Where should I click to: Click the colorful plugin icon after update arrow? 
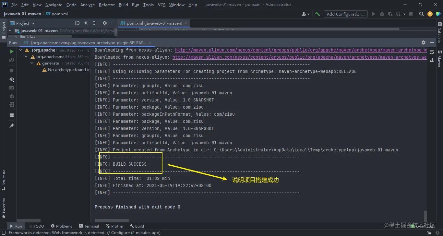click(x=438, y=14)
